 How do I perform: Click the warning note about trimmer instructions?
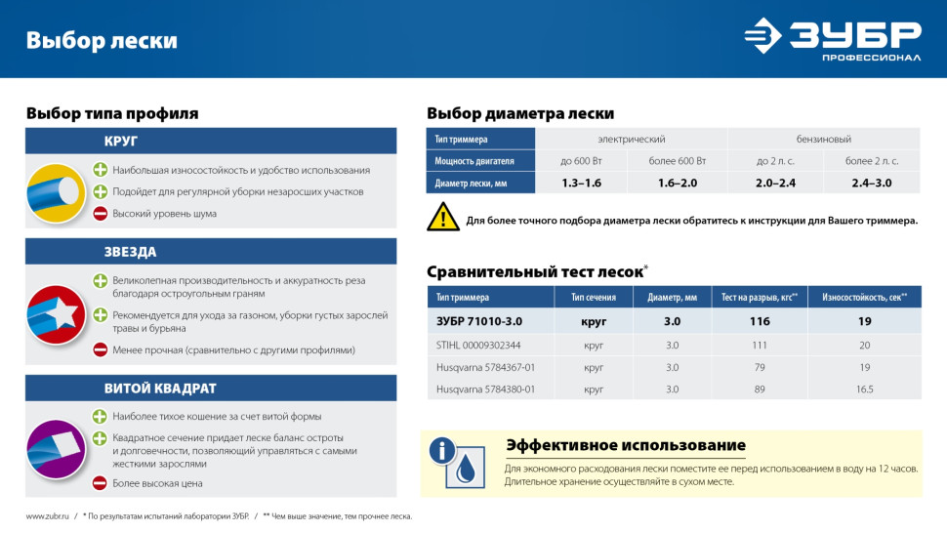[x=691, y=221]
